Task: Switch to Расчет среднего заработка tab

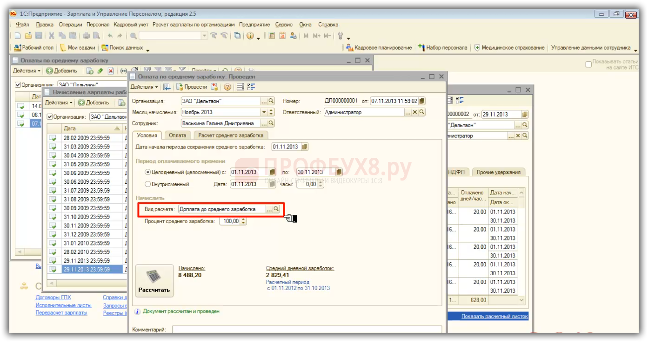Action: (231, 135)
